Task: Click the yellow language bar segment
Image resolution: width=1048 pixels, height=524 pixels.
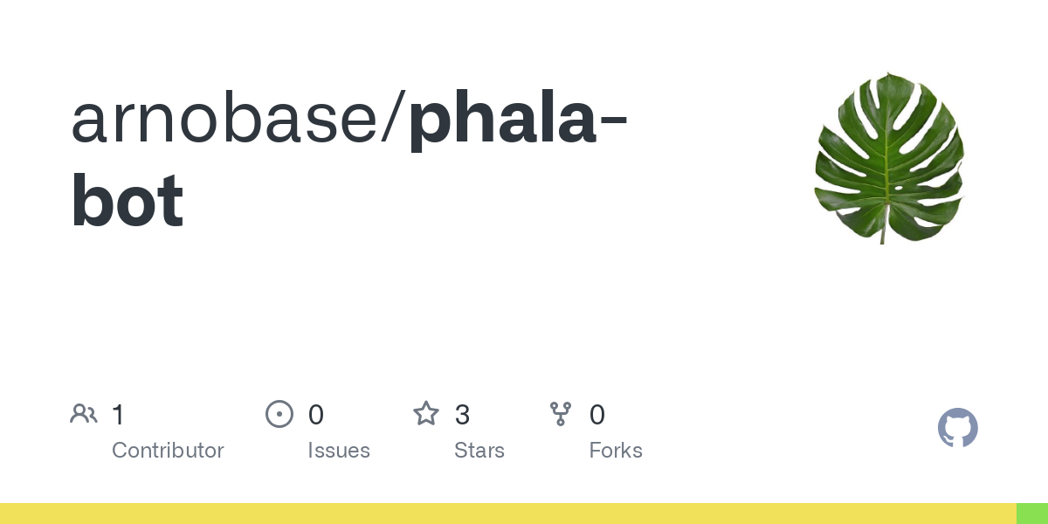Action: (508, 514)
